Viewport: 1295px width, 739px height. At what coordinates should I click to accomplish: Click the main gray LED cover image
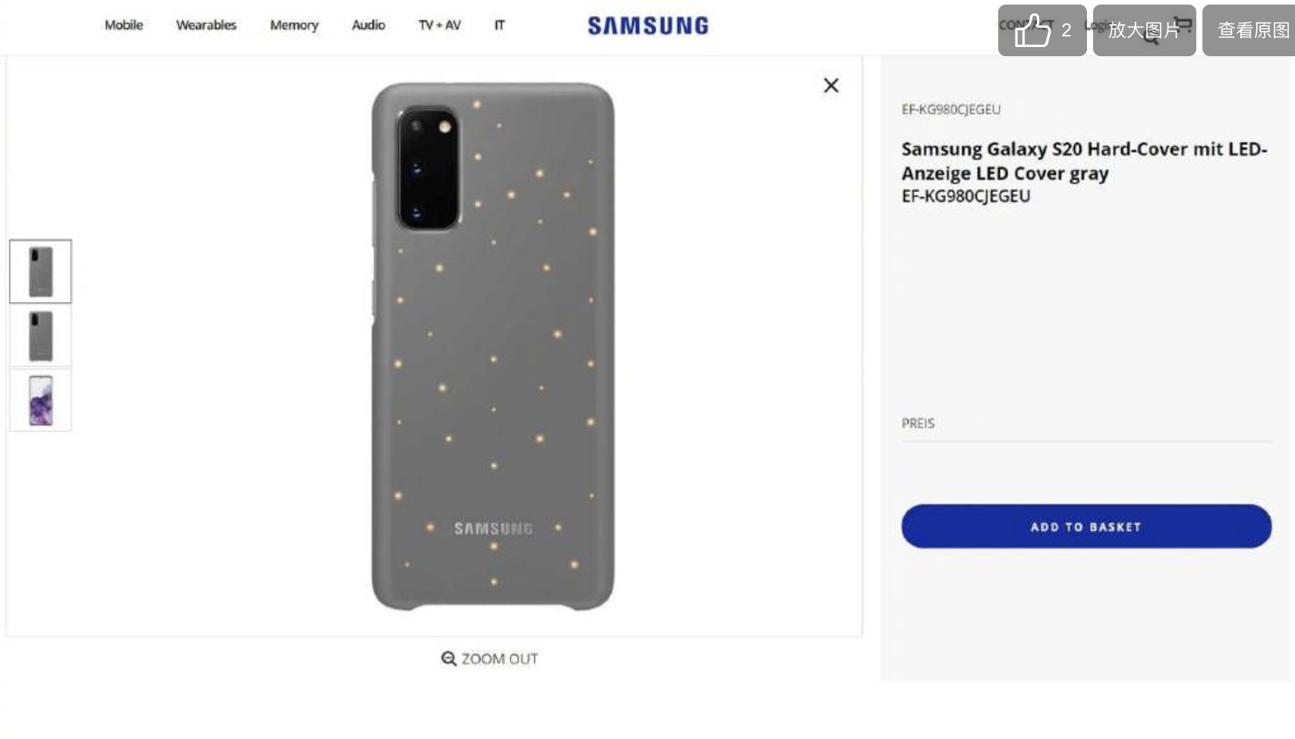[x=493, y=346]
